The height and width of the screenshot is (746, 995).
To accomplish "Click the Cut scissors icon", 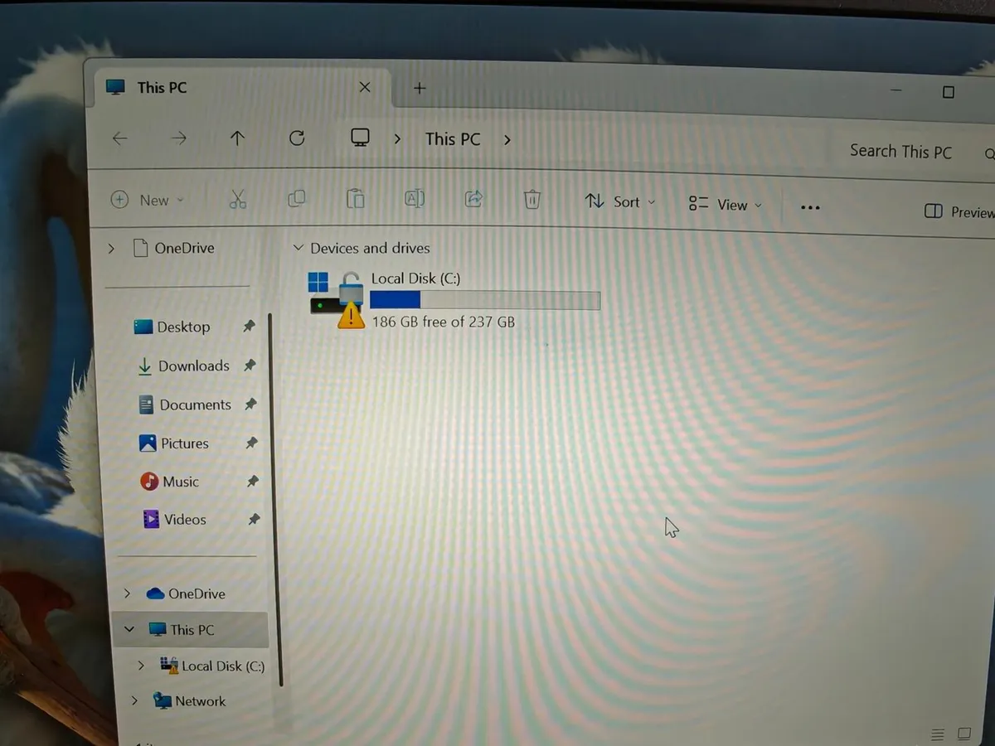I will 237,199.
